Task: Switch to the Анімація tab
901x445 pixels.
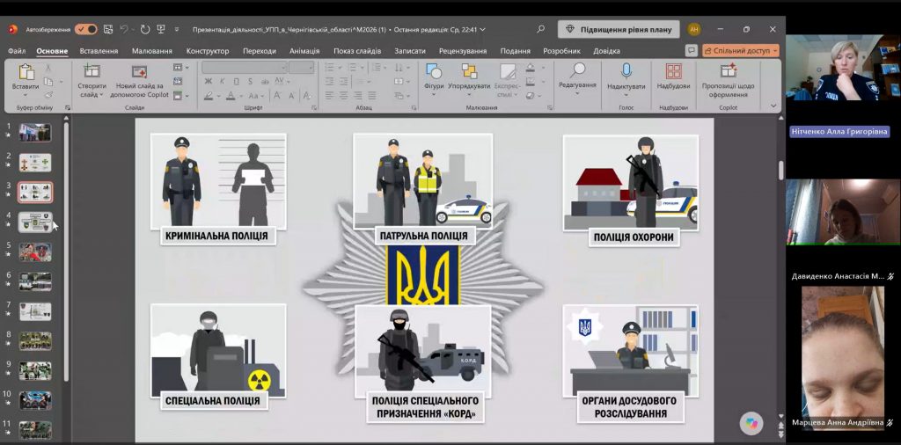Action: tap(304, 51)
